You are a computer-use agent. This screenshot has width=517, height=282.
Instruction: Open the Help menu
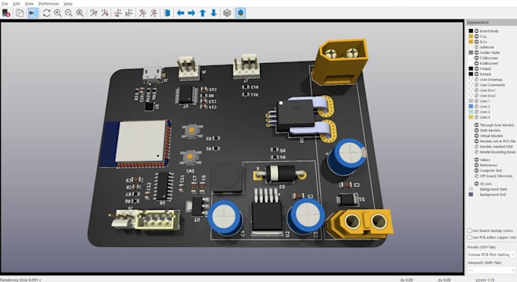(68, 4)
